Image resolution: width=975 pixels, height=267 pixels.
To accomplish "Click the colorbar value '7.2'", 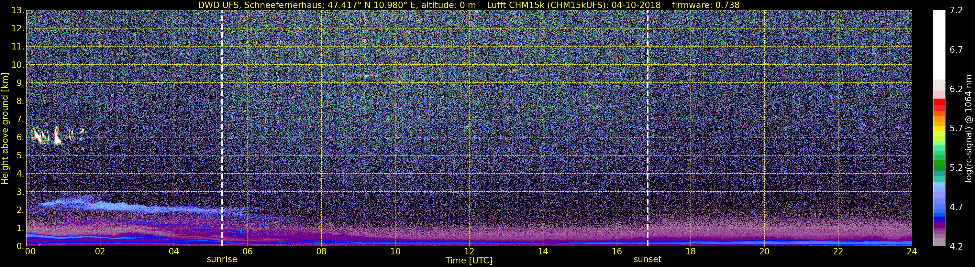I will 956,11.
